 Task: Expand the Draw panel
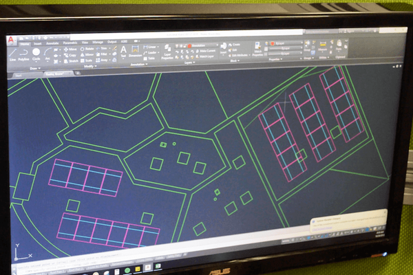[x=34, y=68]
